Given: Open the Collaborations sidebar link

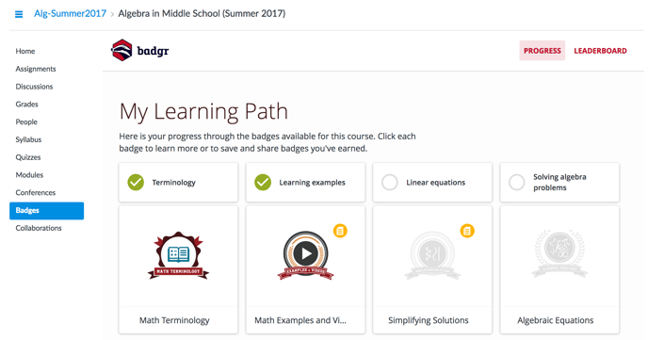Looking at the screenshot, I should click(x=39, y=228).
